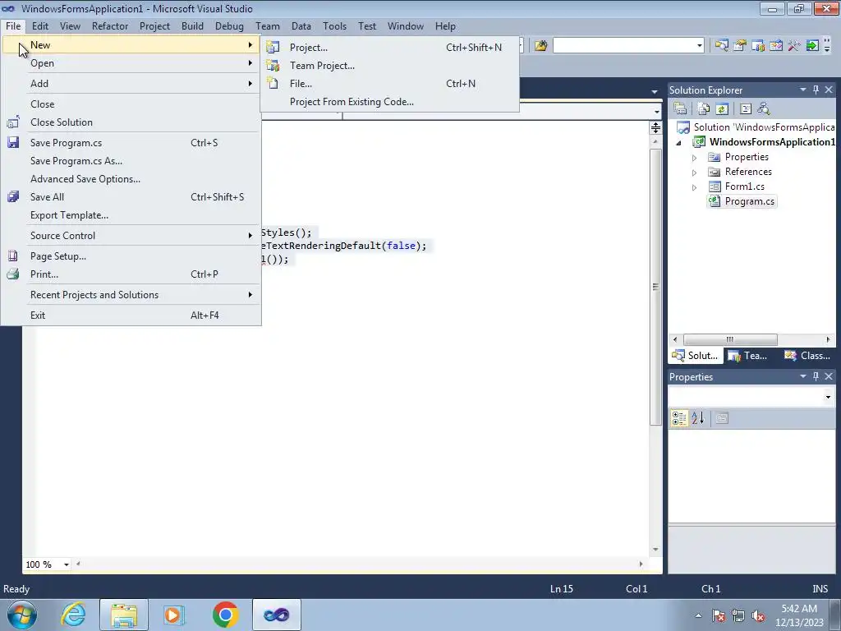Click the Print icon in File menu
841x631 pixels.
tap(13, 274)
